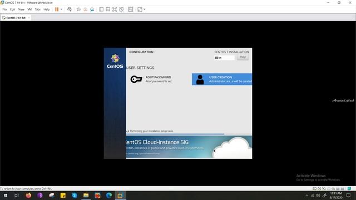356x200 pixels.
Task: Open the Tabs menu
Action: click(x=37, y=9)
